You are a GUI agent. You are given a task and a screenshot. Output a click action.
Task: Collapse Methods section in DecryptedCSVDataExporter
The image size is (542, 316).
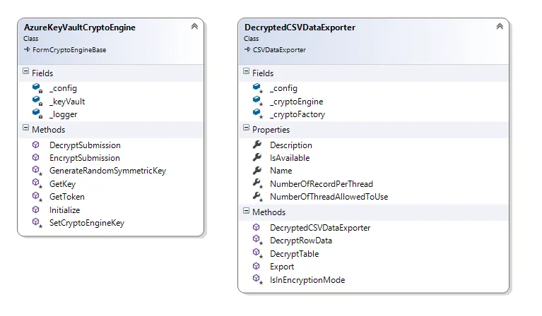click(246, 210)
